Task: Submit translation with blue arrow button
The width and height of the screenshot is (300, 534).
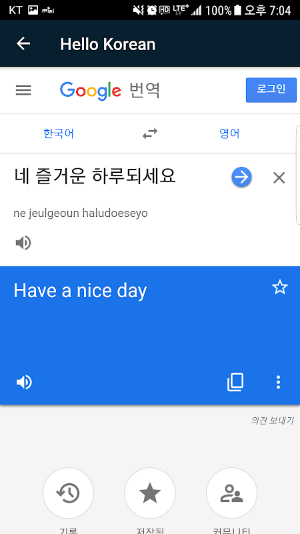Action: 241,178
